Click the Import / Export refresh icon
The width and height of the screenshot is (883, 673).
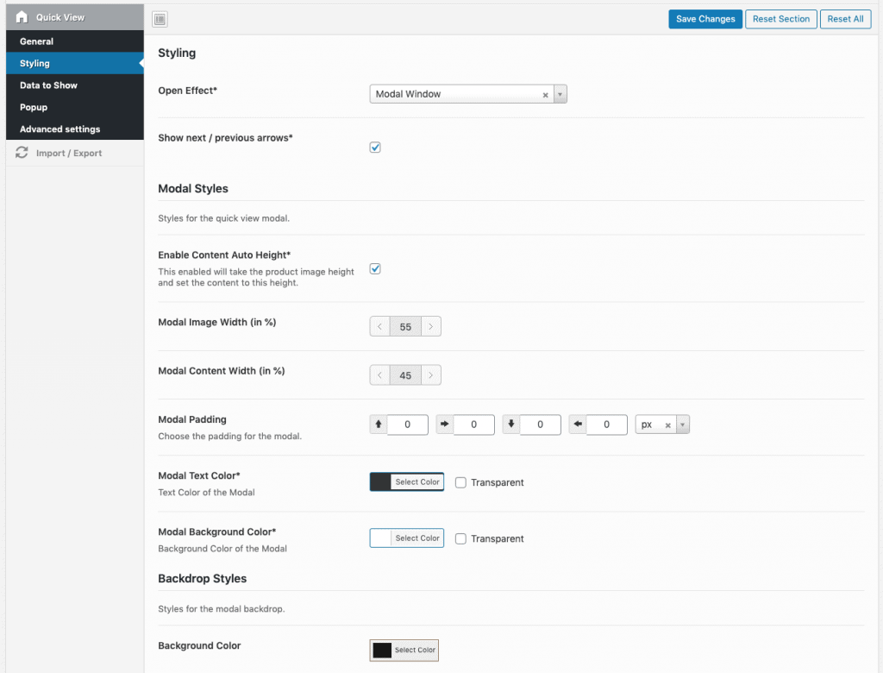point(22,153)
